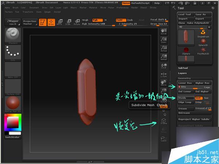Screen dimensions: 219x164
Task: Toggle the Suv option
Action: tap(206, 98)
